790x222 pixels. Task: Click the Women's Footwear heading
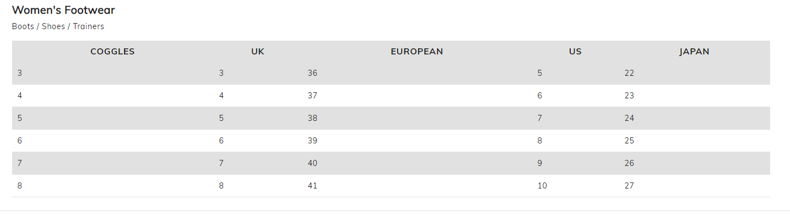click(63, 10)
